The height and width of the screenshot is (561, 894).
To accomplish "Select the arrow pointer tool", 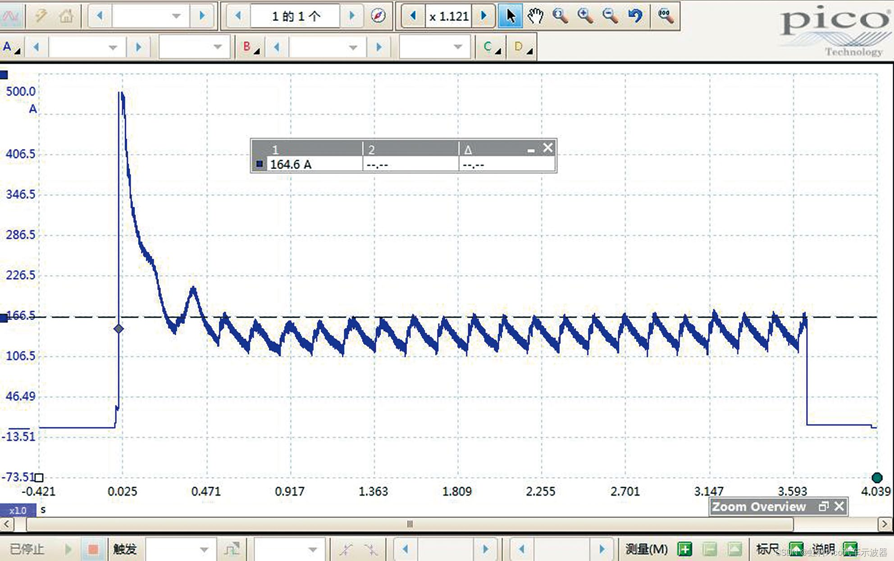I will pos(511,16).
